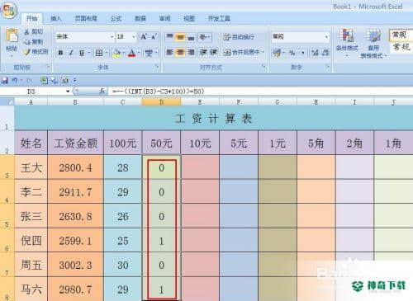The image size is (413, 301).
Task: Toggle underline formatting
Action: click(x=82, y=53)
